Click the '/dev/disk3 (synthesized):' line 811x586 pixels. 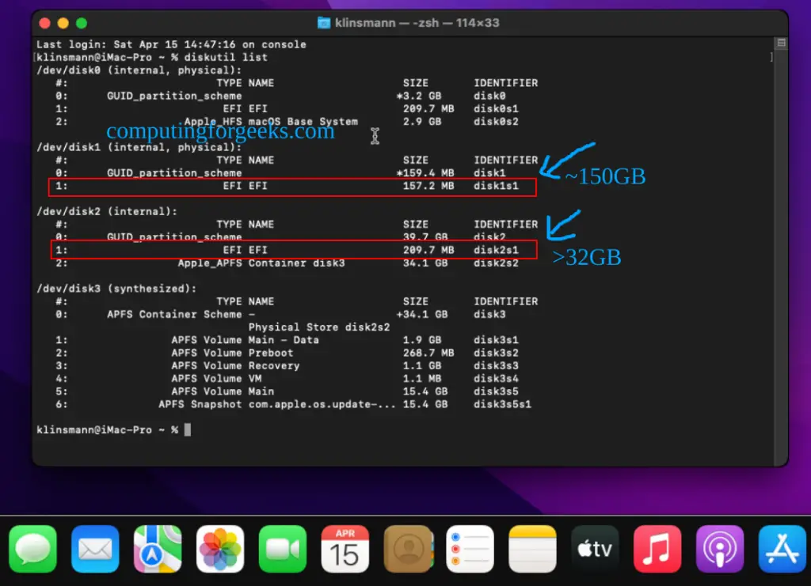coord(117,289)
